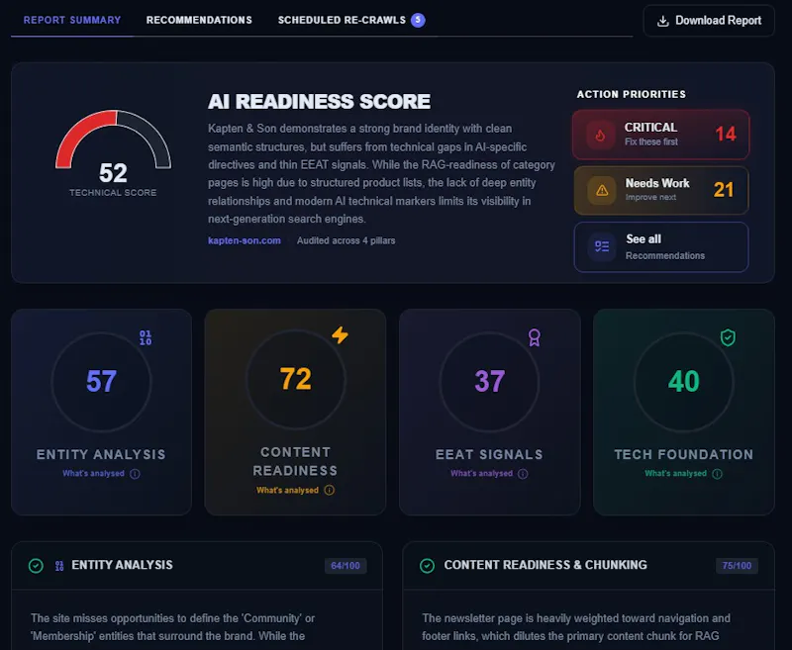Open the Needs Work priorities card

(x=660, y=190)
